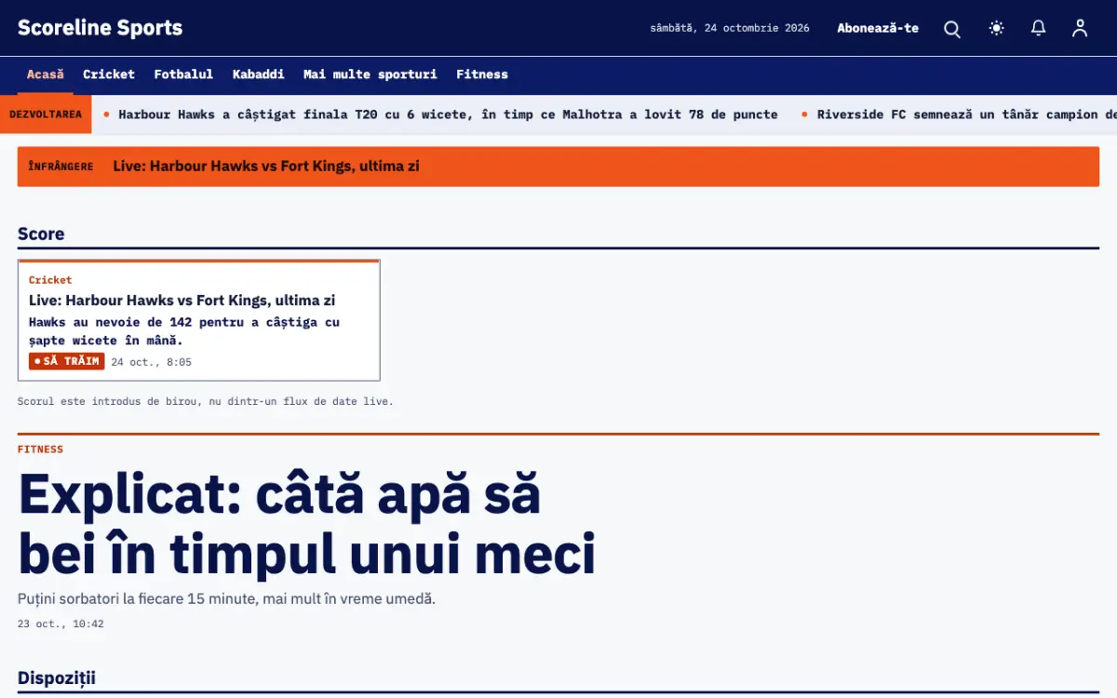The height and width of the screenshot is (698, 1117).
Task: Open the Fitness nav section
Action: click(482, 74)
